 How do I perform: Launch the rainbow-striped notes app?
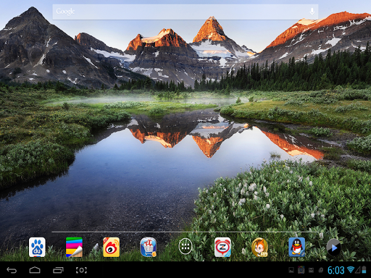(74, 247)
